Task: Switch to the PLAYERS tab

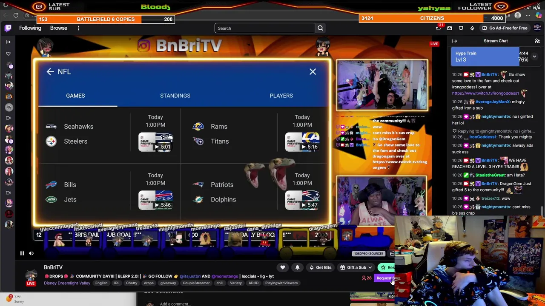Action: 281,96
